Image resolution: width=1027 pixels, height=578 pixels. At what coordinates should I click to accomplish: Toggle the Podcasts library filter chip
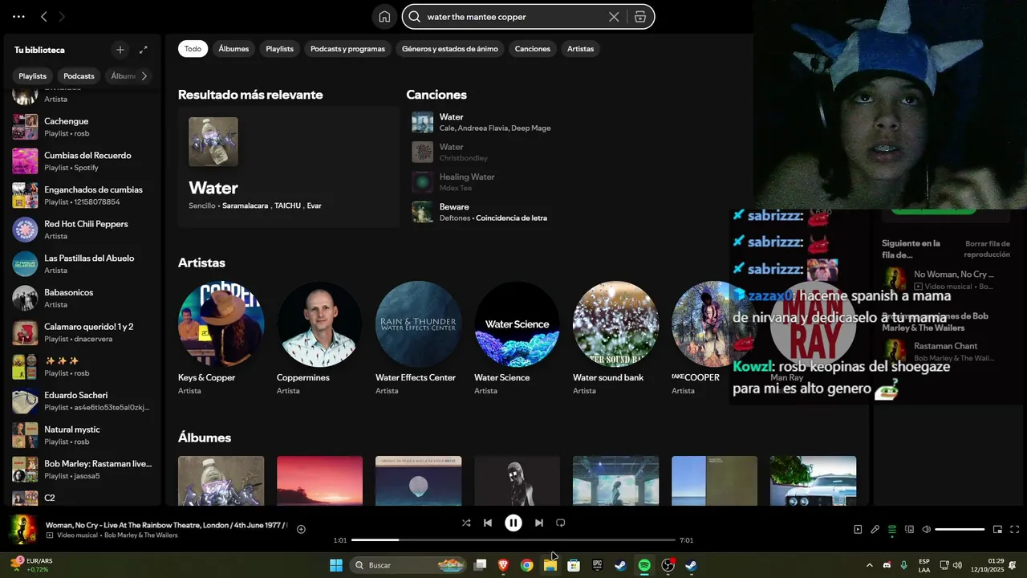[x=79, y=75]
